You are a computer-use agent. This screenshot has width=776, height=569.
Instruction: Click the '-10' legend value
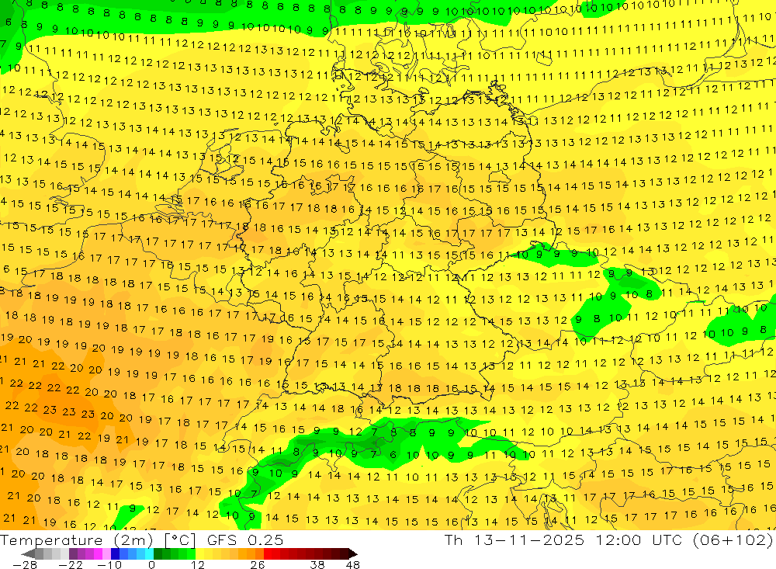[109, 564]
